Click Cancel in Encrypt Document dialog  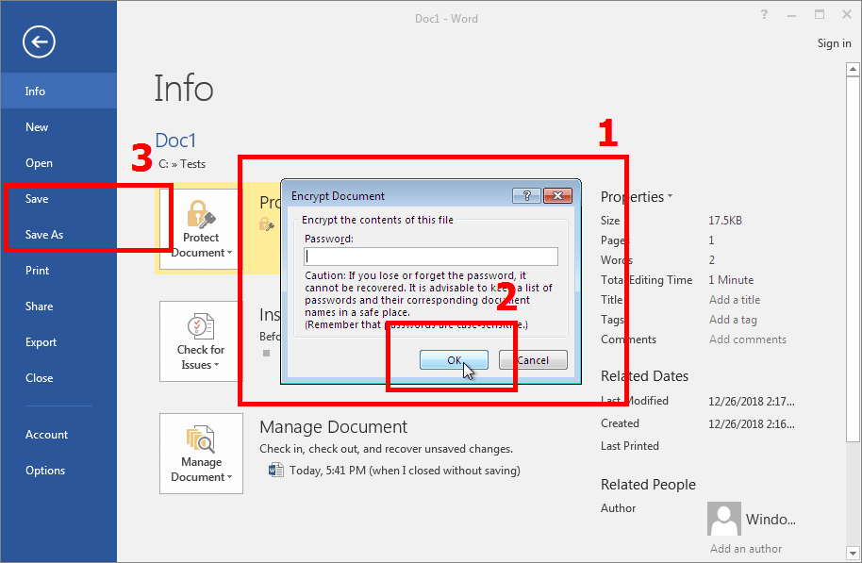(x=533, y=360)
